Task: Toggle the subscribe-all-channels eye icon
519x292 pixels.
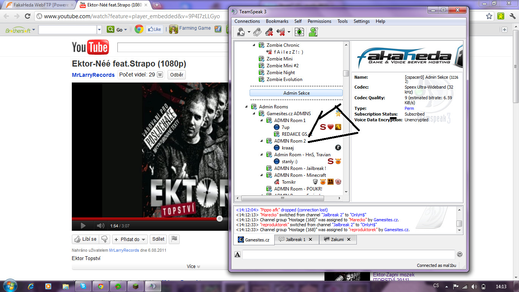Action: point(300,32)
